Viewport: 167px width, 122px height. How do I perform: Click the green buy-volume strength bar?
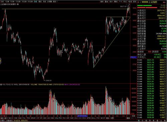145,5
